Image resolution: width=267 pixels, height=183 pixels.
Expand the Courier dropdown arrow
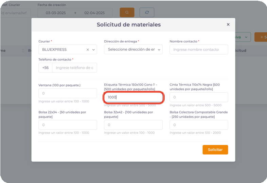(93, 50)
